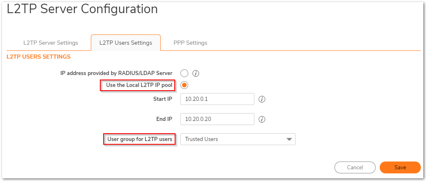Select the Use the Local L2TP IP pool radio

click(x=184, y=85)
